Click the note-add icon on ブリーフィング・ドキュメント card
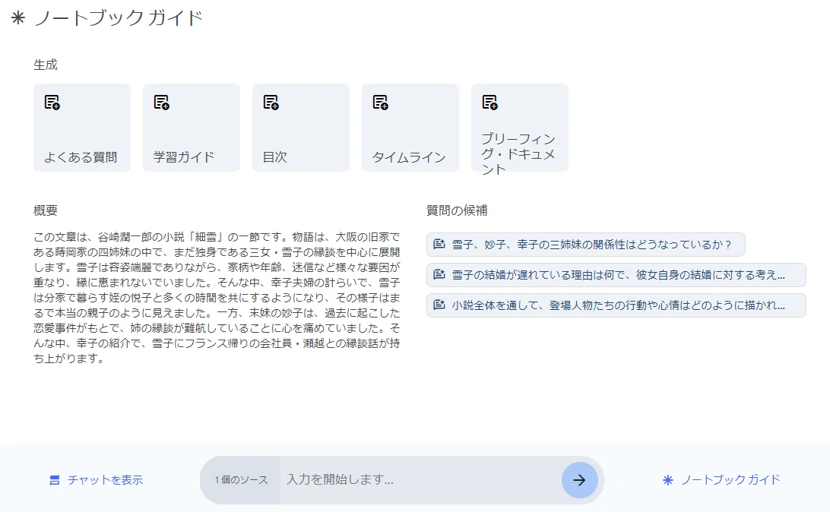This screenshot has width=830, height=512. point(490,103)
